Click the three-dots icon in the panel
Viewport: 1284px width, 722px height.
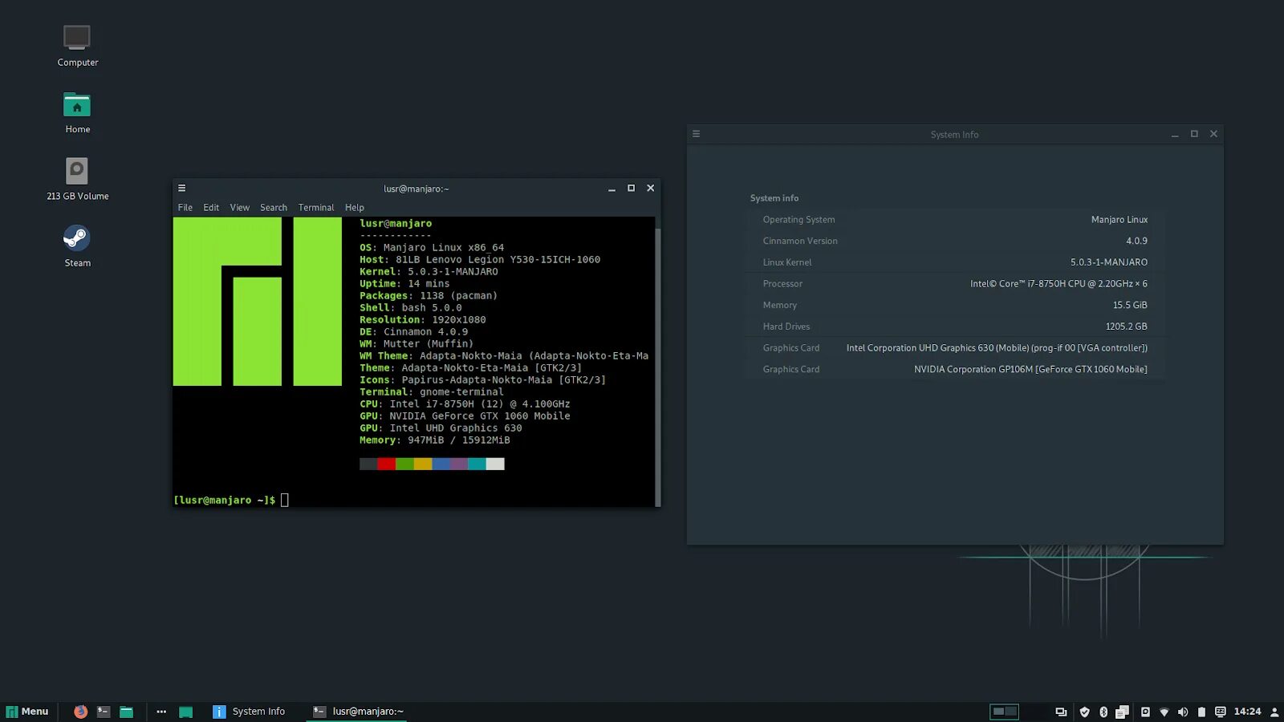click(161, 712)
